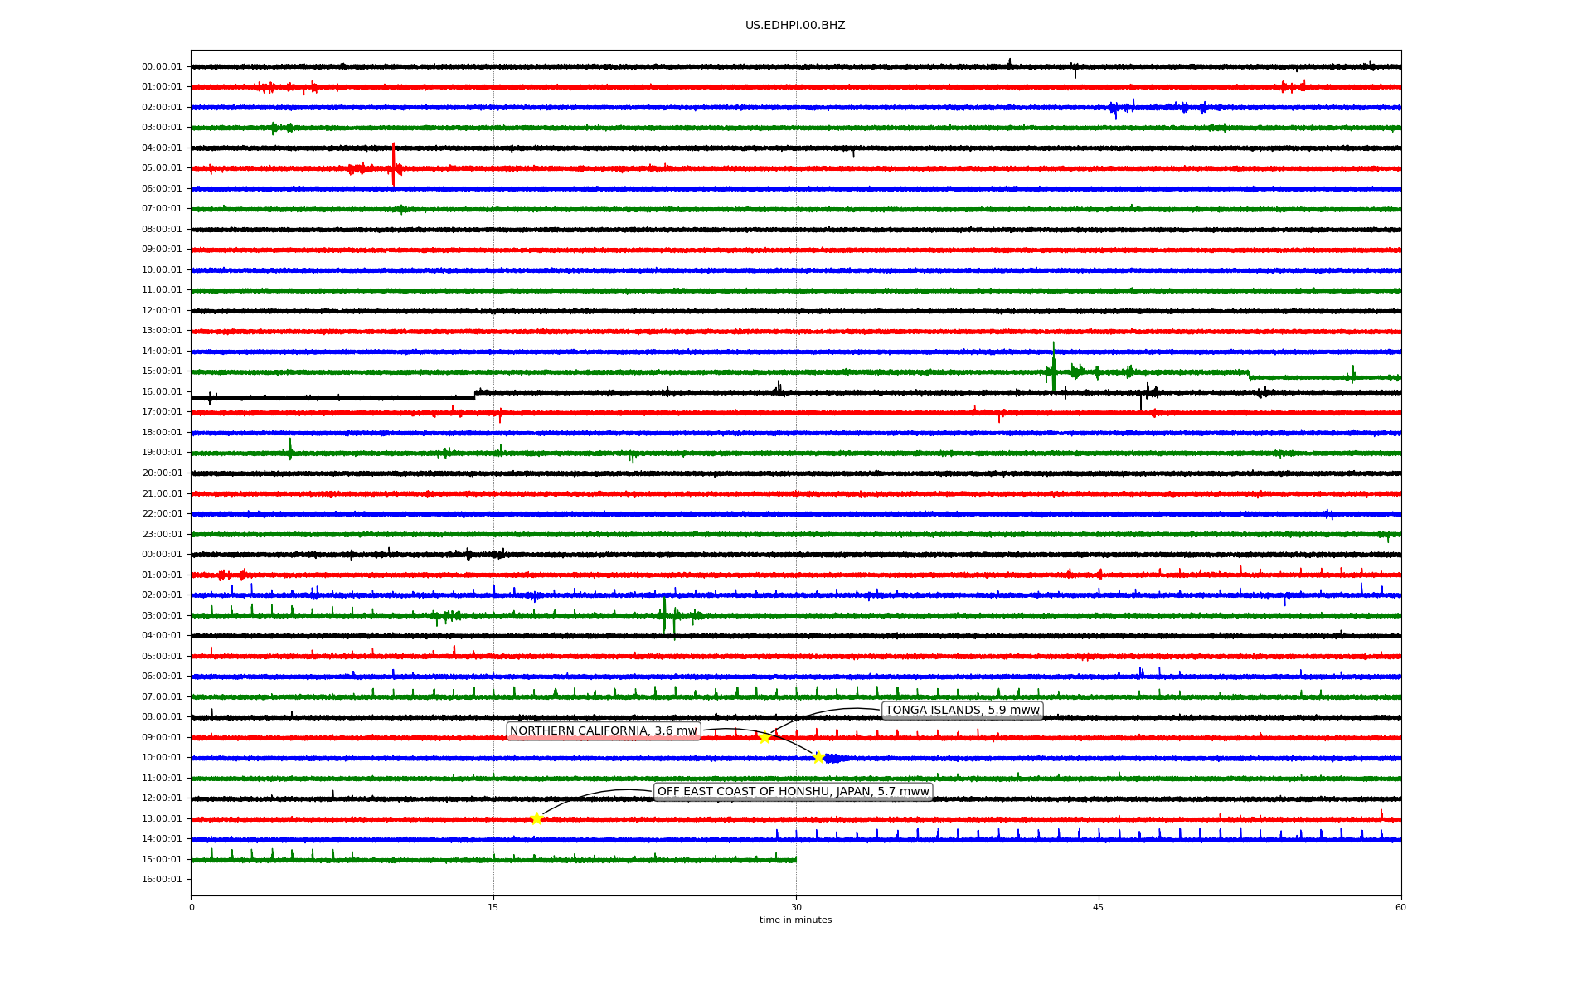Click the OFF EAST COAST OF HONSHU label

click(x=793, y=792)
